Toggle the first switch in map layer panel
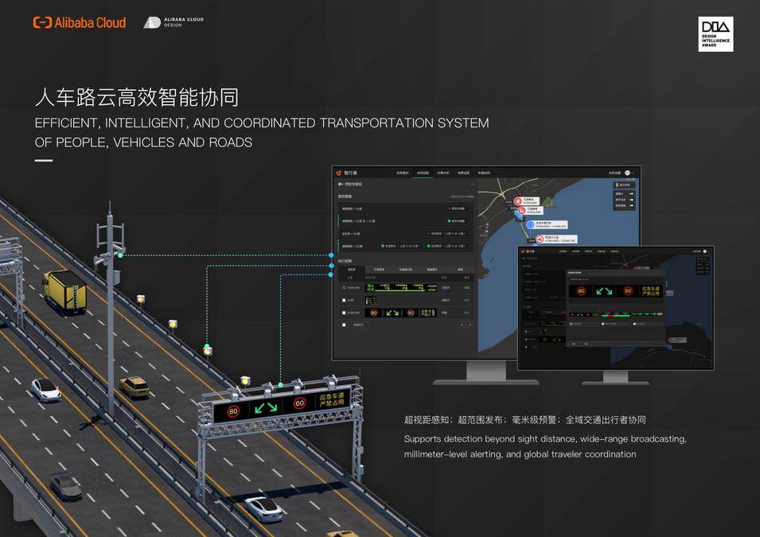The width and height of the screenshot is (760, 537). 631,193
